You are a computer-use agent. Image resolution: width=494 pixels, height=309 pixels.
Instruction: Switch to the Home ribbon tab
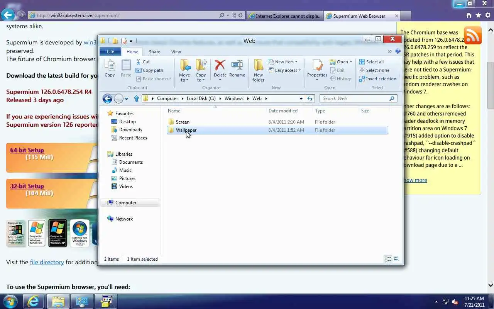tap(132, 52)
